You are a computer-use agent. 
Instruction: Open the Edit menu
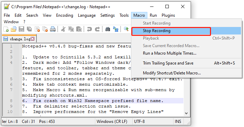tap(18, 15)
